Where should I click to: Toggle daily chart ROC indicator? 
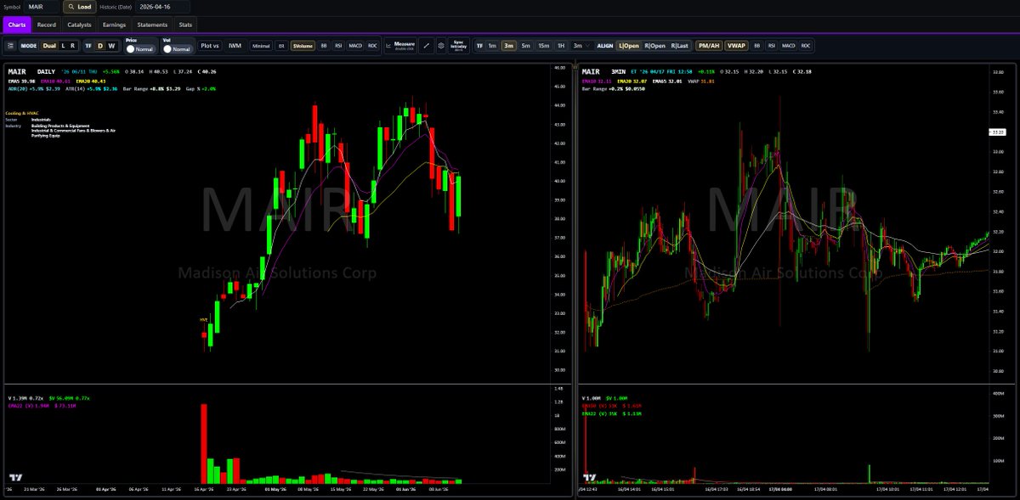pos(372,46)
